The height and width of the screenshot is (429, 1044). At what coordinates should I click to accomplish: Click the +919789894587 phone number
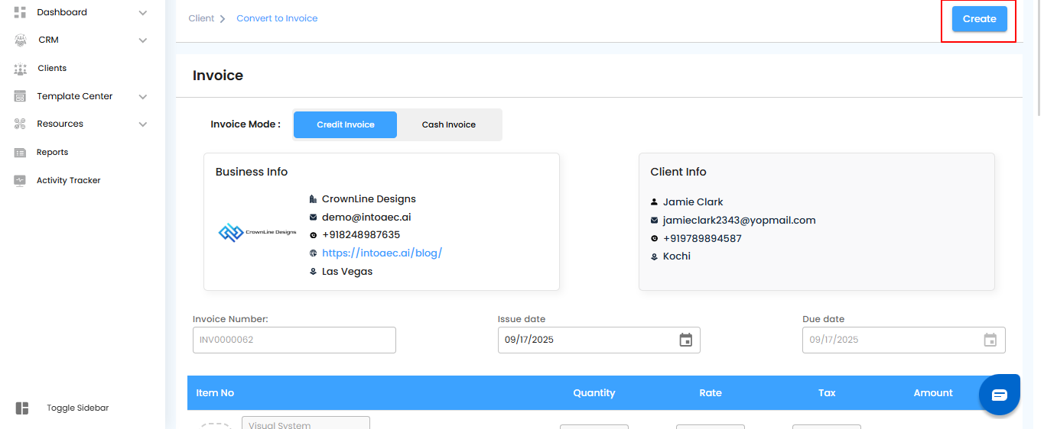702,238
